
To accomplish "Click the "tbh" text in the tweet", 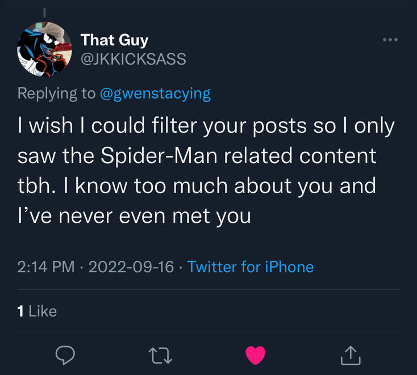I will [x=35, y=186].
